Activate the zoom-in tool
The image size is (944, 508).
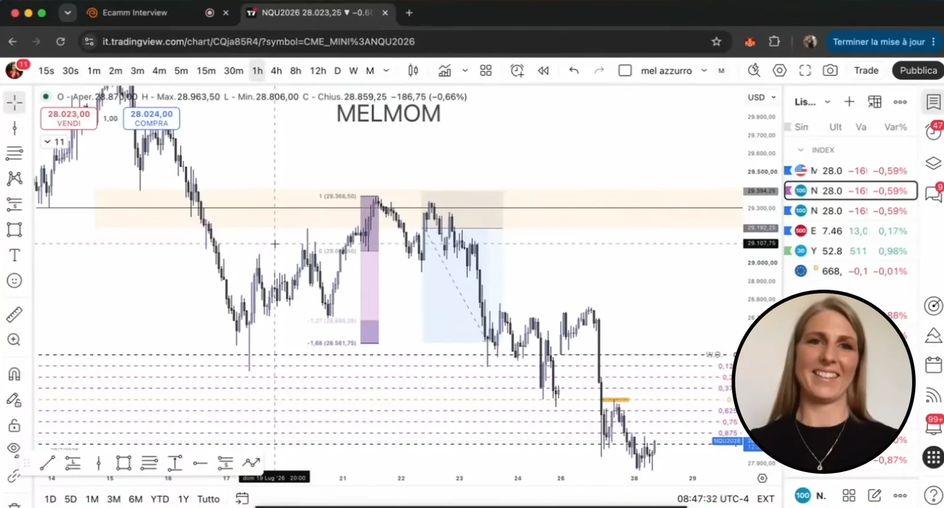coord(15,340)
